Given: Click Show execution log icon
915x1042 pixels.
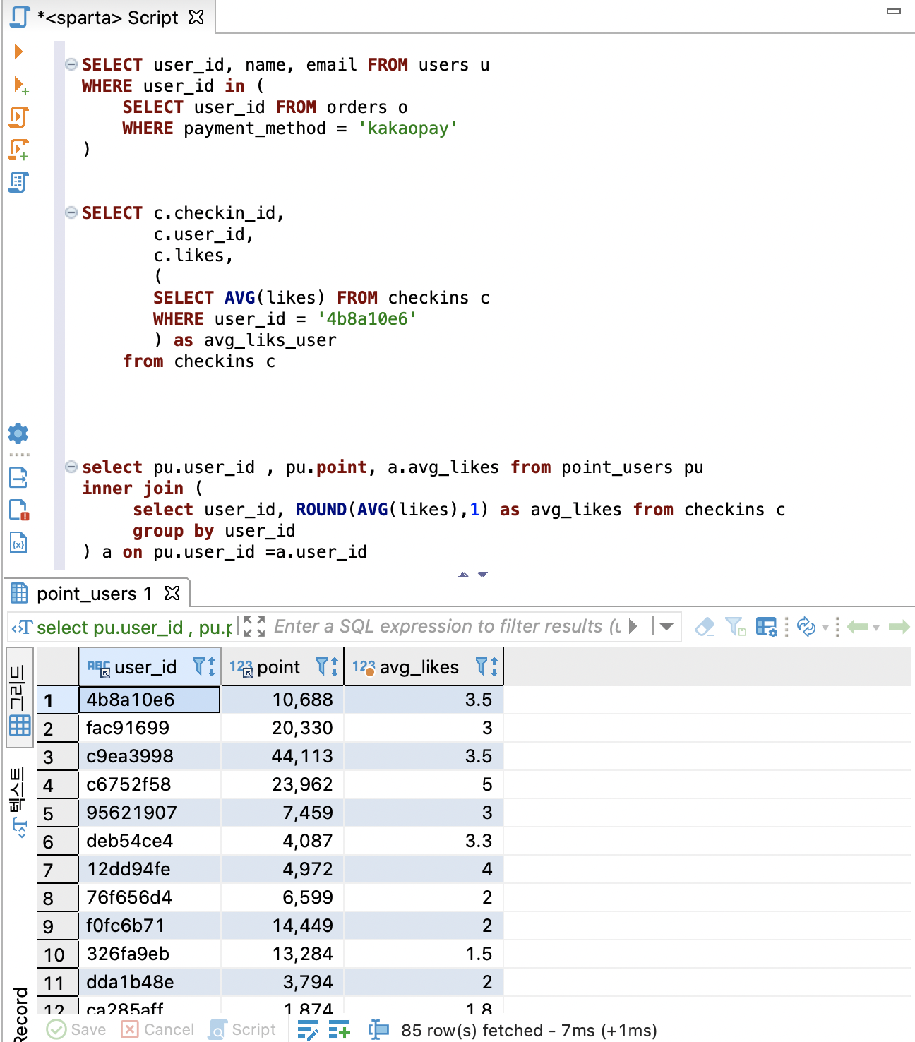Looking at the screenshot, I should [19, 510].
